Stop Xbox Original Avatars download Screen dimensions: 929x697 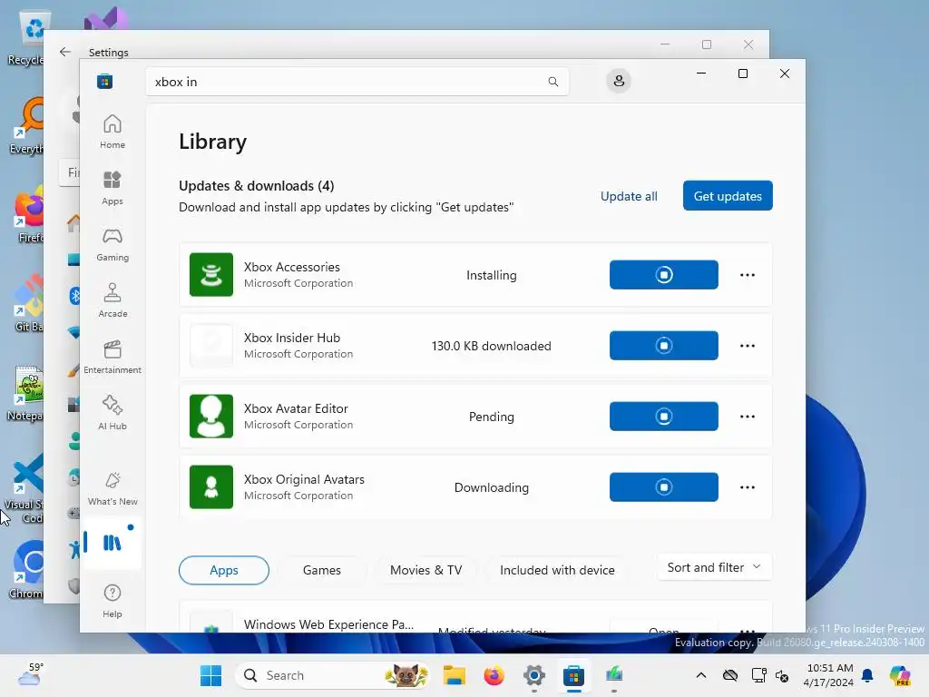[x=663, y=487]
